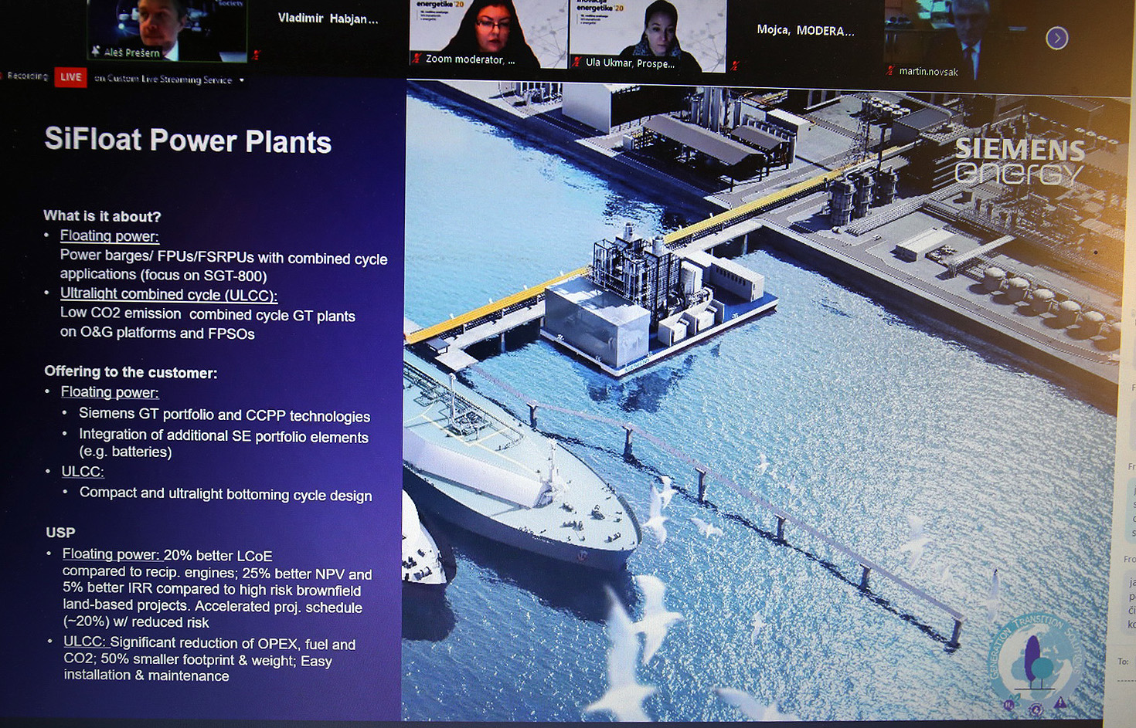This screenshot has height=728, width=1136.
Task: Click the first underlined 'Floating power:' text
Action: 110,236
